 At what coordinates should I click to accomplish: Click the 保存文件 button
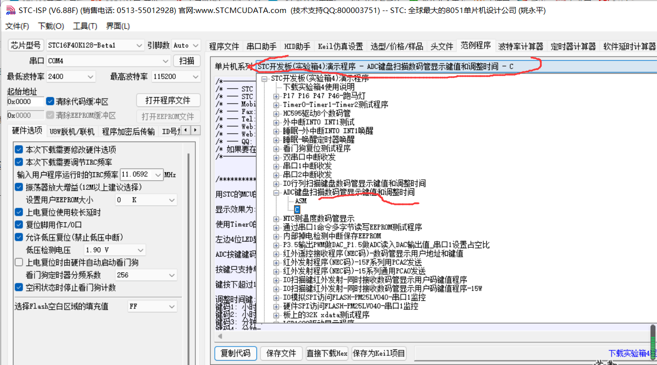click(281, 353)
